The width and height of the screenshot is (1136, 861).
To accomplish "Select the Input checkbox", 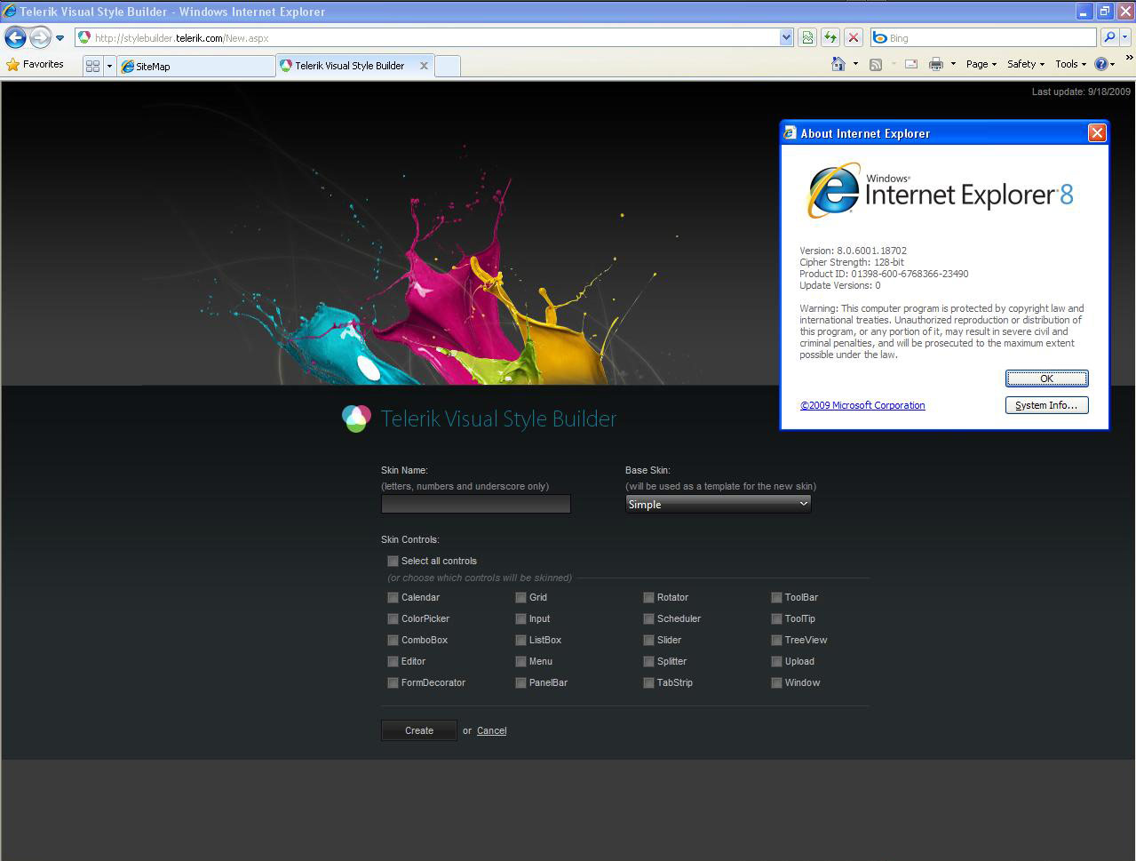I will tap(520, 618).
